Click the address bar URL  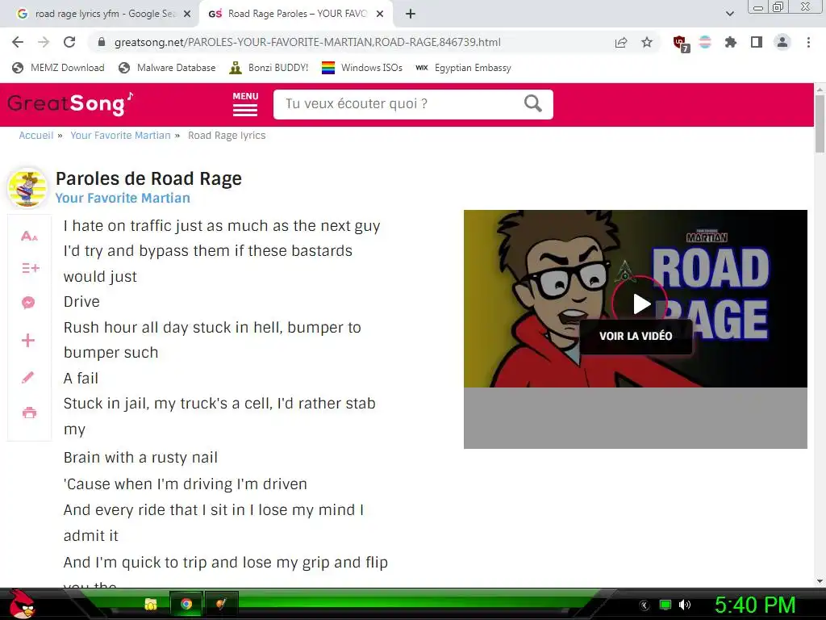pyautogui.click(x=307, y=42)
